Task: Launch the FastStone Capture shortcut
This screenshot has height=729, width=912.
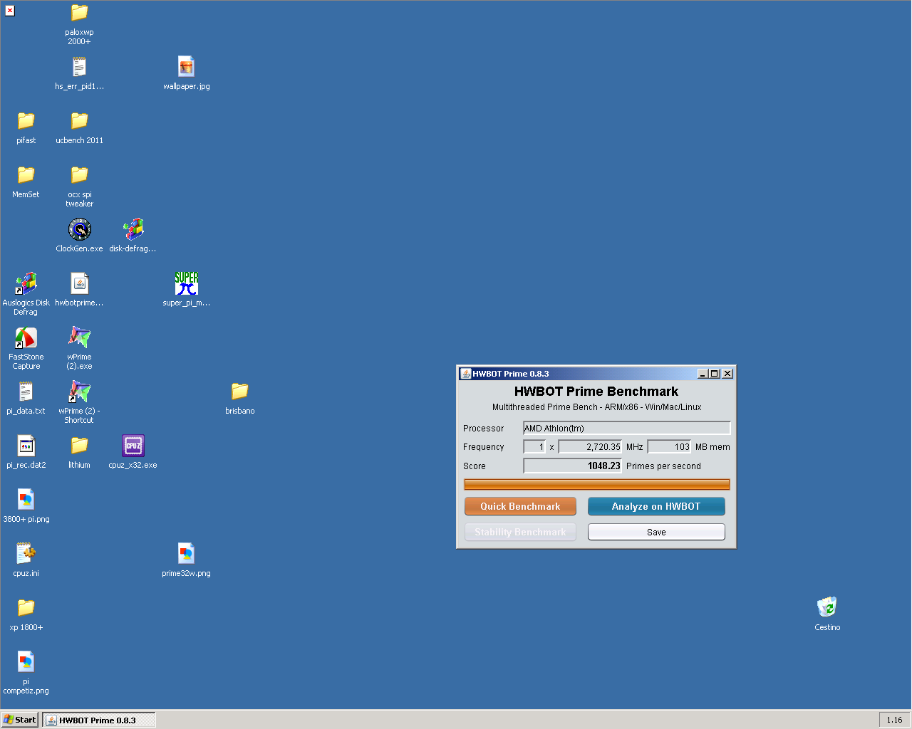Action: (26, 337)
